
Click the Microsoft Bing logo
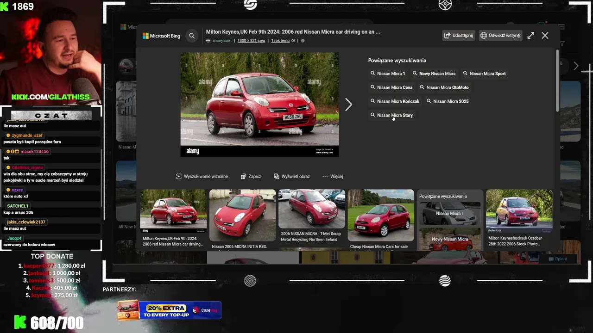[161, 36]
